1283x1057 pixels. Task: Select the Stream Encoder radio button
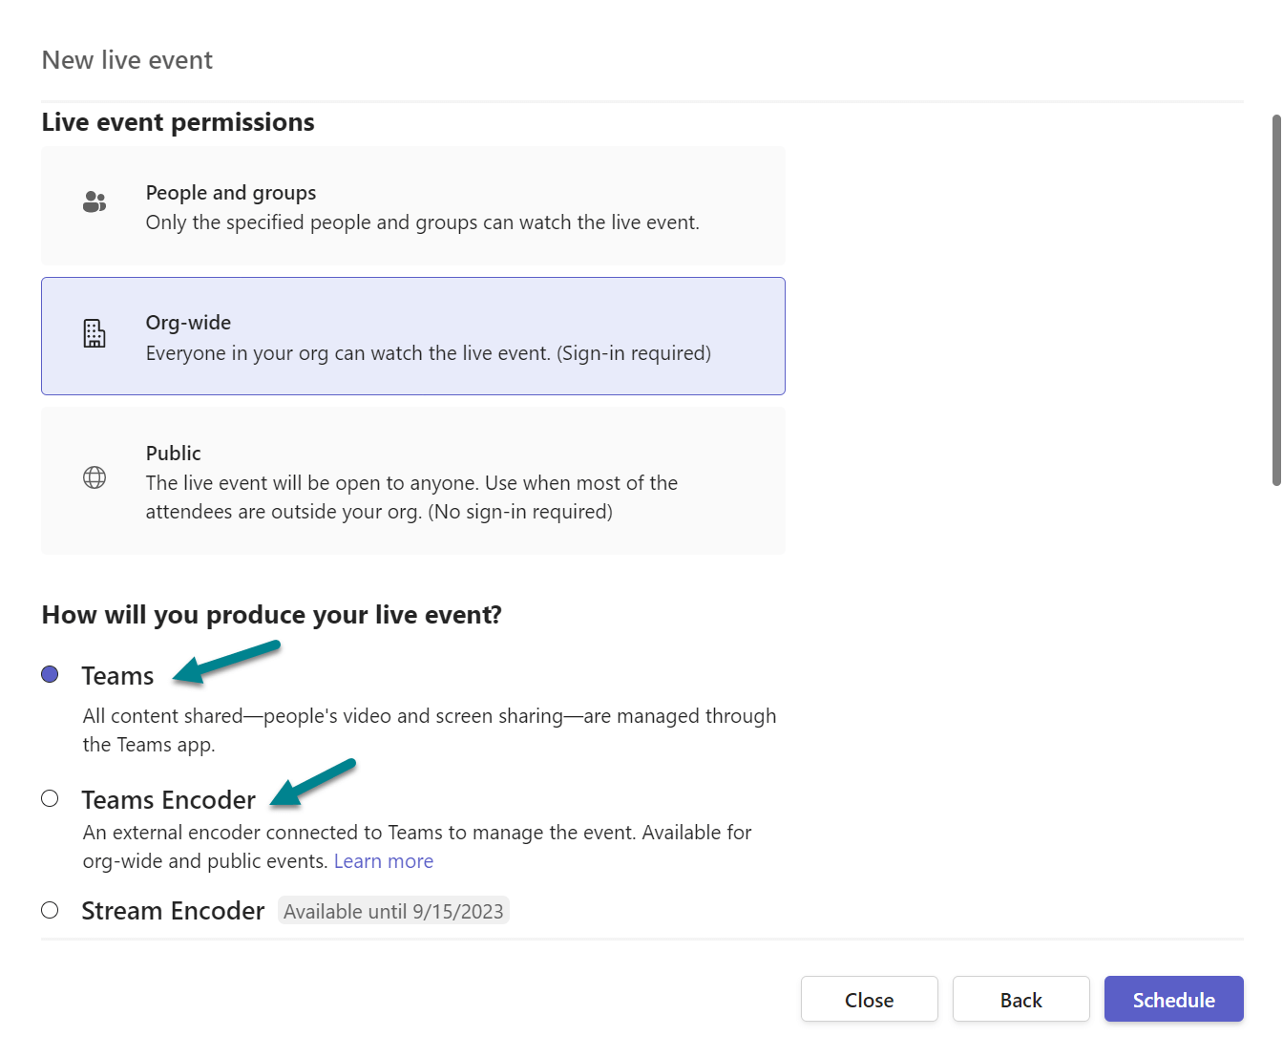tap(51, 910)
